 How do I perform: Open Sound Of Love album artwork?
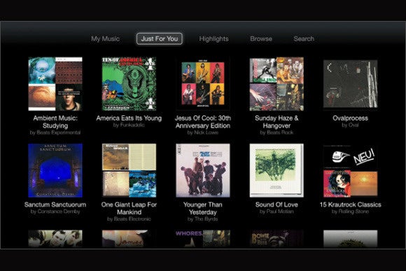click(x=276, y=170)
